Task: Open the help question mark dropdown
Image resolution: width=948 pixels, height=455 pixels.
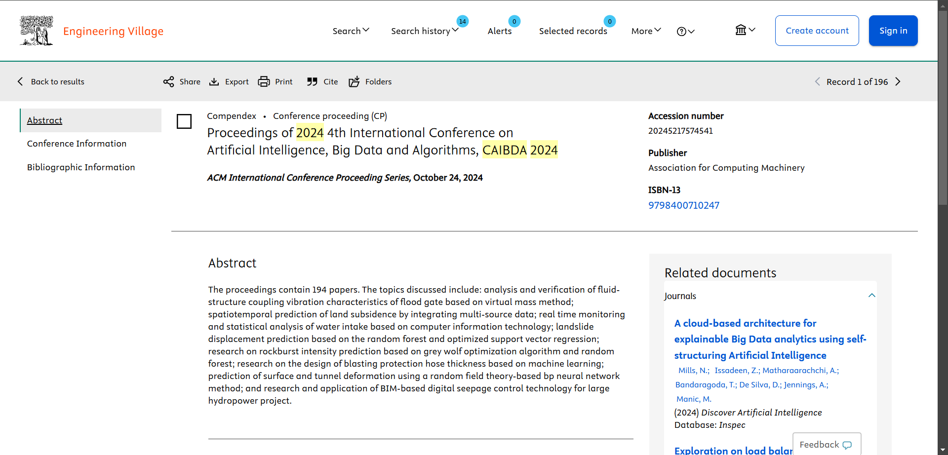Action: [x=685, y=32]
